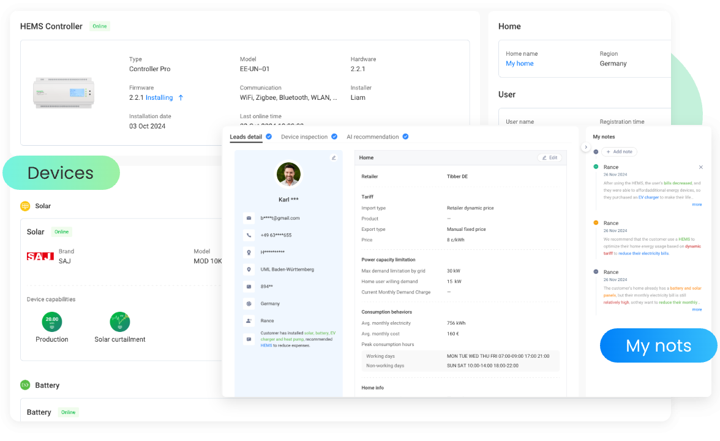Screen dimensions: 720x441
Task: Click the globe icon next to Germany
Action: tap(249, 304)
